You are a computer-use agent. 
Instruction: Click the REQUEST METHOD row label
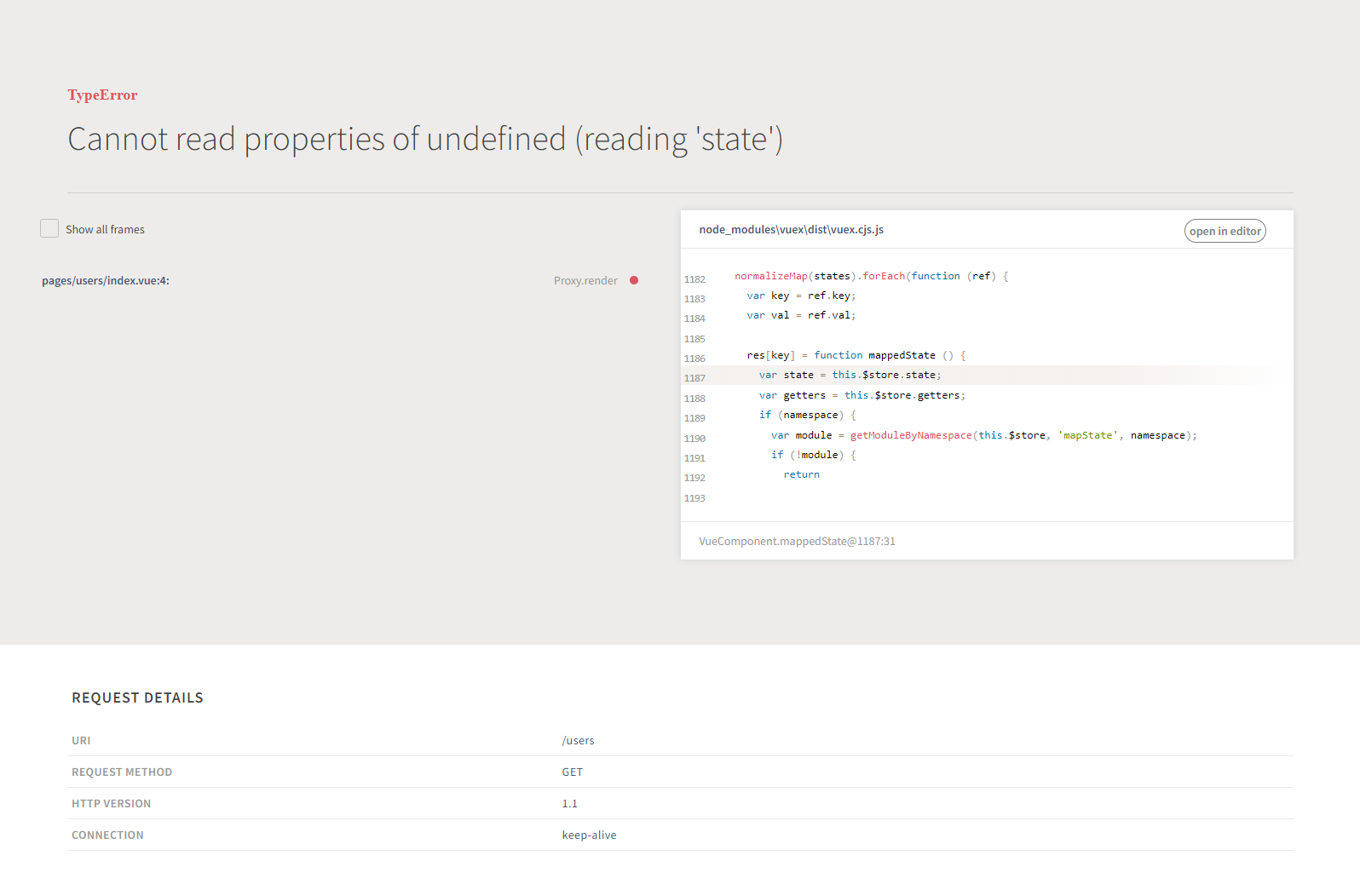tap(122, 772)
